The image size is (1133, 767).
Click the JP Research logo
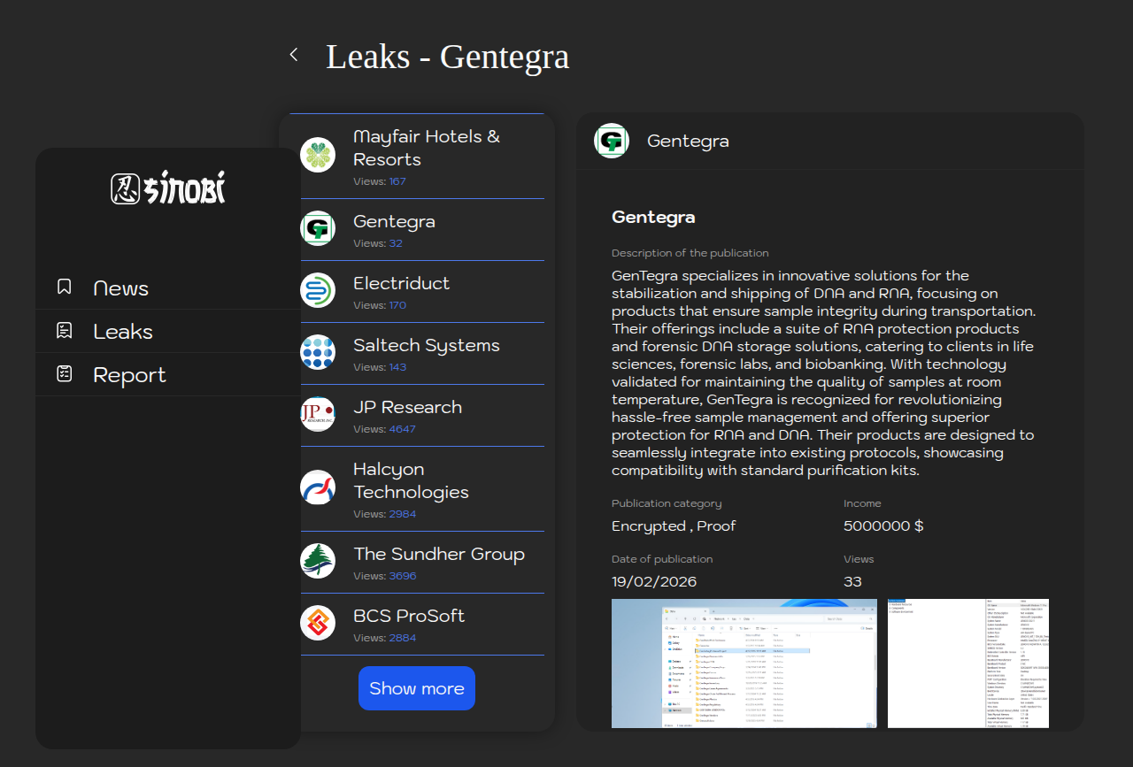click(317, 414)
